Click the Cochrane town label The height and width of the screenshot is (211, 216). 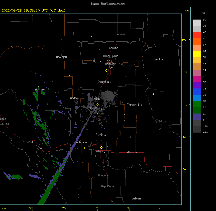pos(81,142)
